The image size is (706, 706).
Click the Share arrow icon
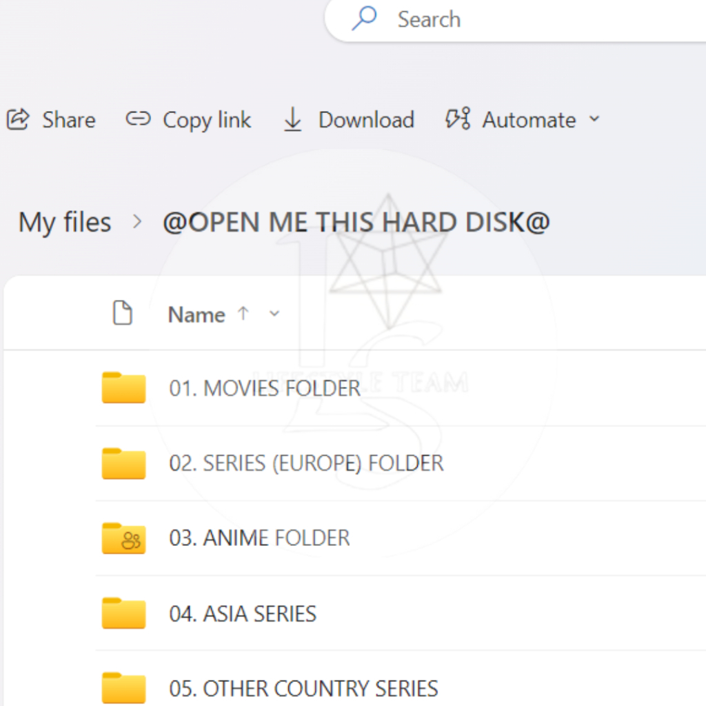click(18, 120)
